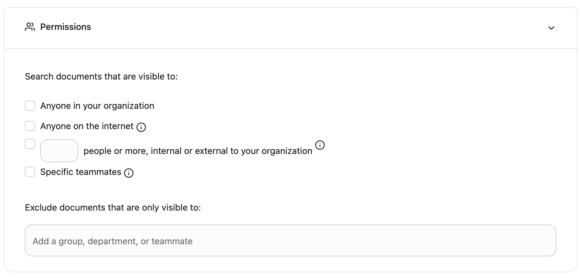The image size is (580, 278).
Task: Click the 'Specific teammates' label text
Action: click(x=81, y=172)
